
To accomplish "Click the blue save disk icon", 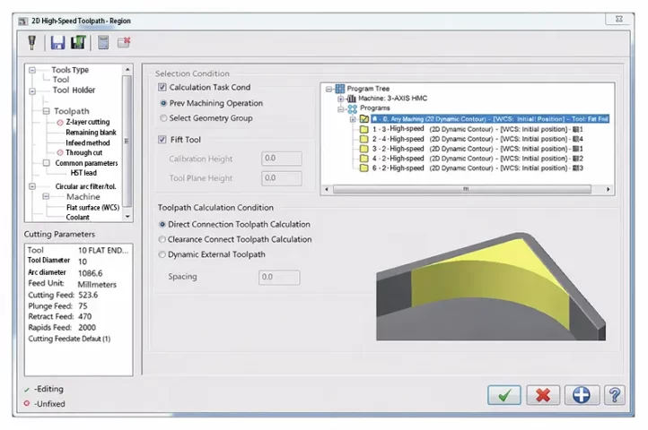I will click(x=57, y=42).
